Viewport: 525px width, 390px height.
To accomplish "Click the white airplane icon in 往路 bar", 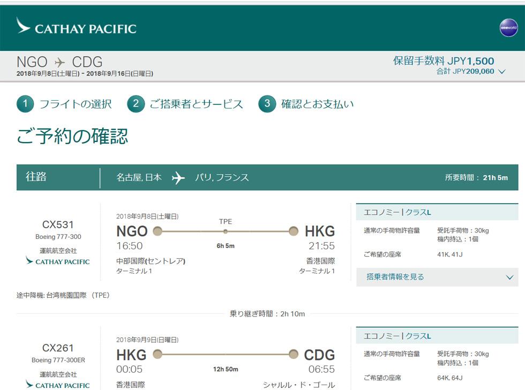I will [x=178, y=177].
